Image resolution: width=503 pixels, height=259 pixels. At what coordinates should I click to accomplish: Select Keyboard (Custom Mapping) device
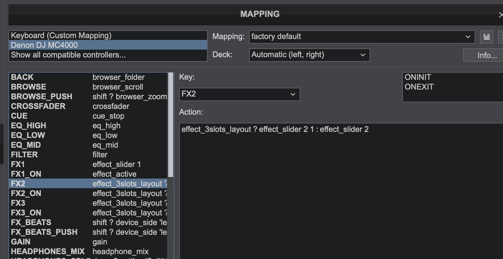tap(108, 35)
